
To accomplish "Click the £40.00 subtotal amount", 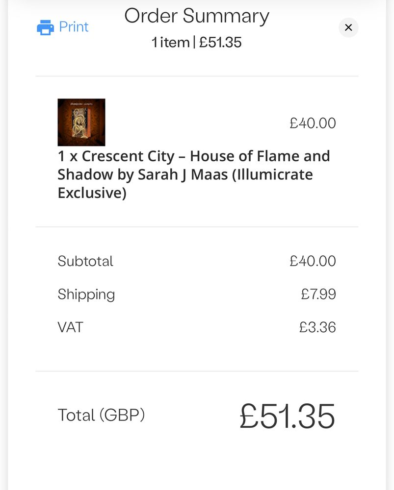I will click(313, 261).
